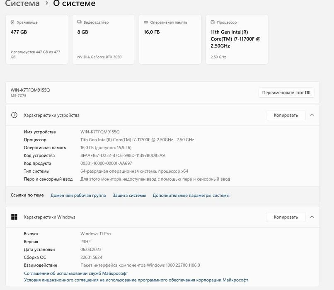Click the info icon beside Характеристики устройства
Viewport: 334px width, 290px height.
tap(15, 115)
